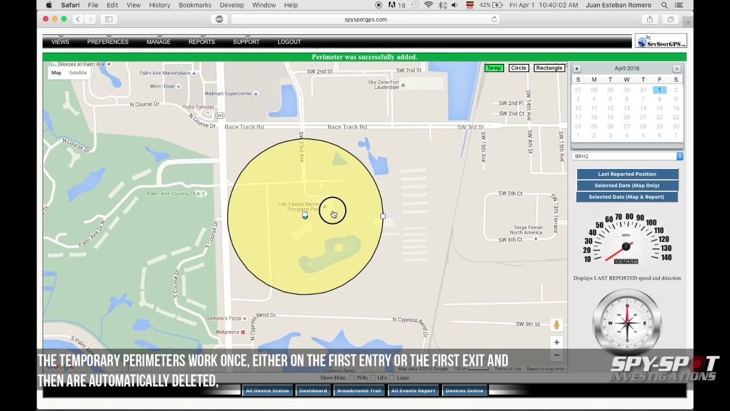Switch map to Map view
The width and height of the screenshot is (730, 411).
point(56,72)
